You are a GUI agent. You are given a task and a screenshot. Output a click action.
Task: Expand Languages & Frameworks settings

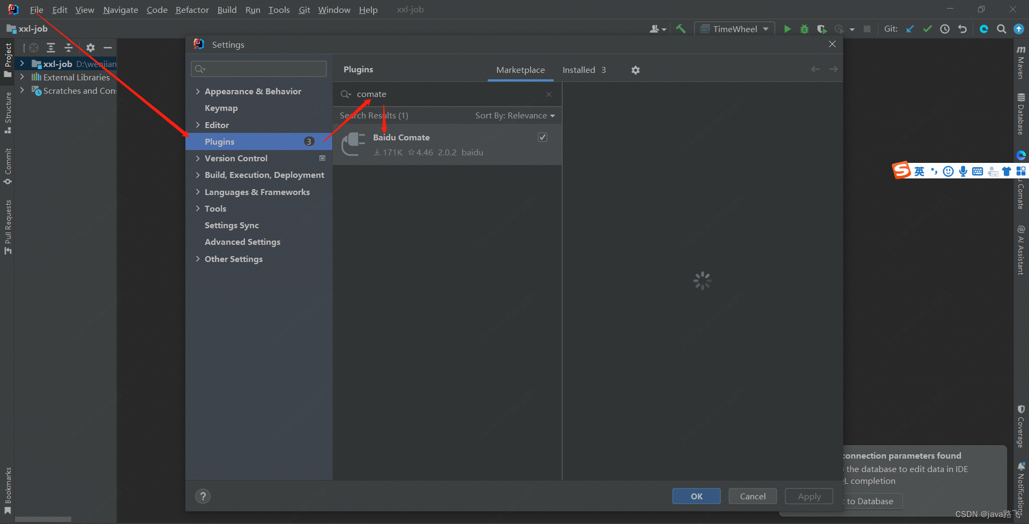point(198,192)
